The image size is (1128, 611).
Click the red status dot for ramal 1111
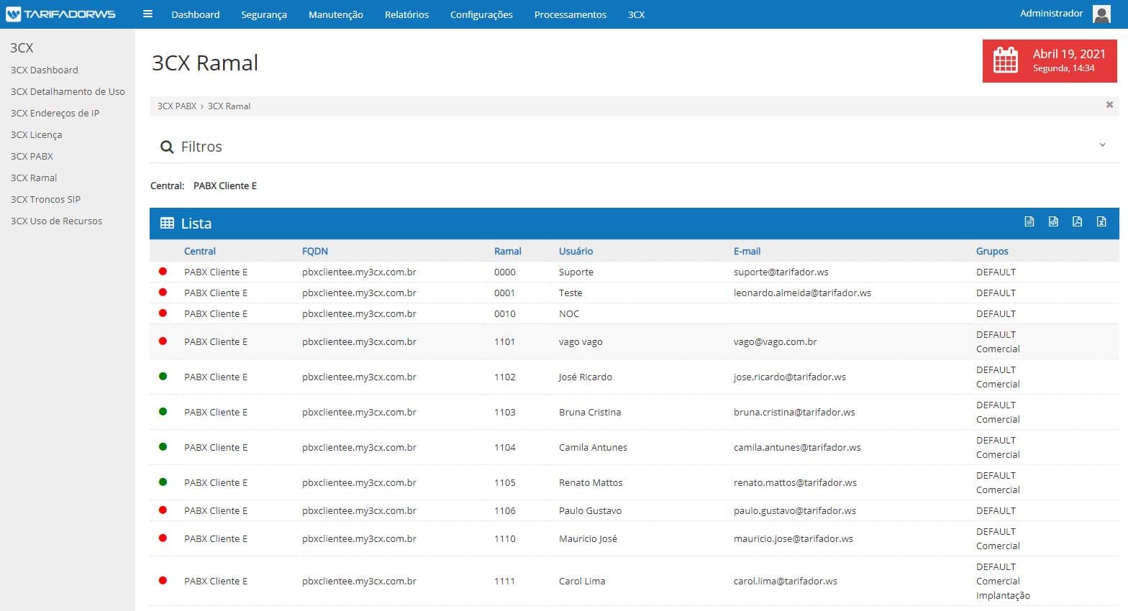[163, 580]
